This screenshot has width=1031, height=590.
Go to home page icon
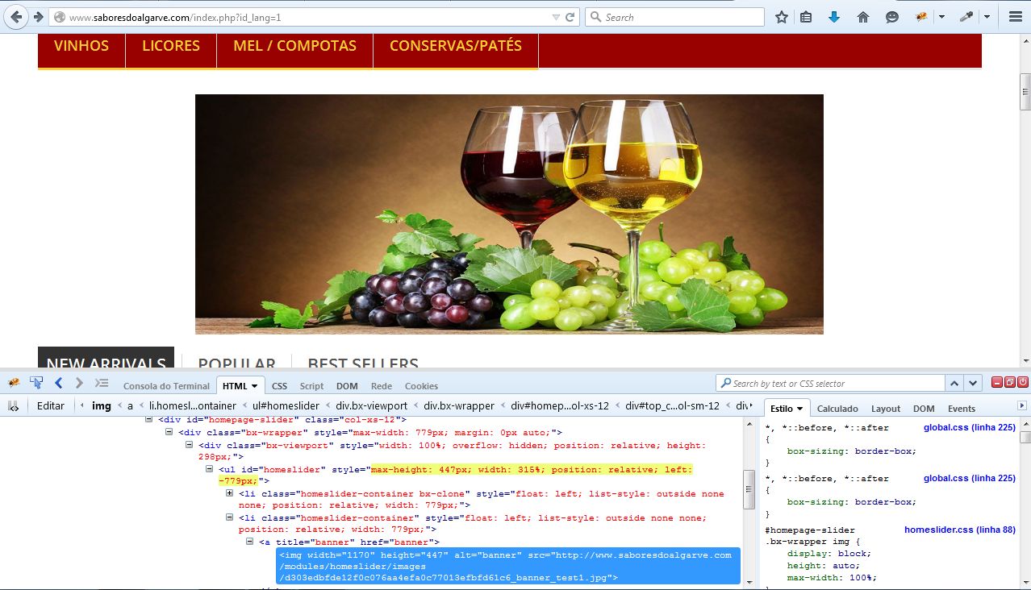click(x=862, y=17)
